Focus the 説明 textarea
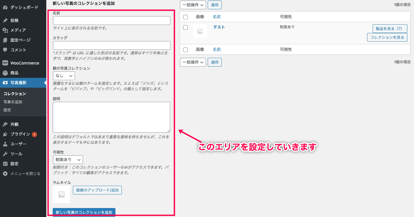414x217 pixels. pyautogui.click(x=112, y=117)
